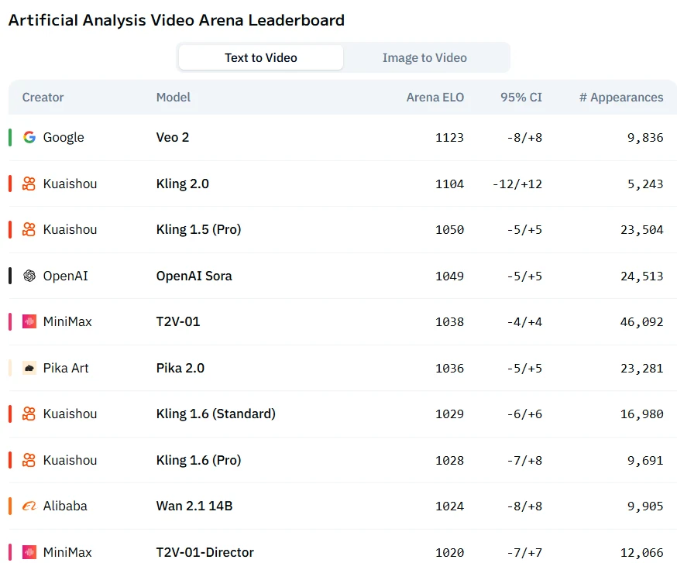Click the ELO value 1050

pyautogui.click(x=449, y=229)
